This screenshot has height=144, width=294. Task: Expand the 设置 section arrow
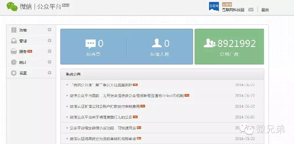coord(50,72)
